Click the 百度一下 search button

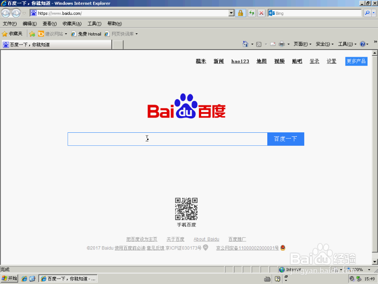(x=286, y=139)
